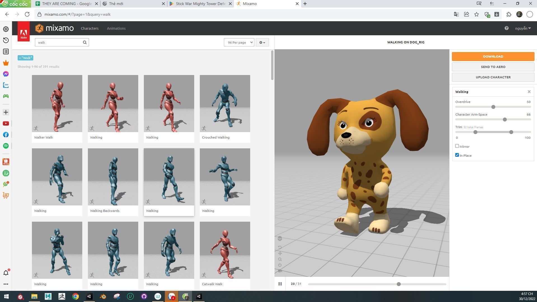Switch to the 'Thẻ mới' browser tab
This screenshot has width=537, height=302.
[x=133, y=4]
